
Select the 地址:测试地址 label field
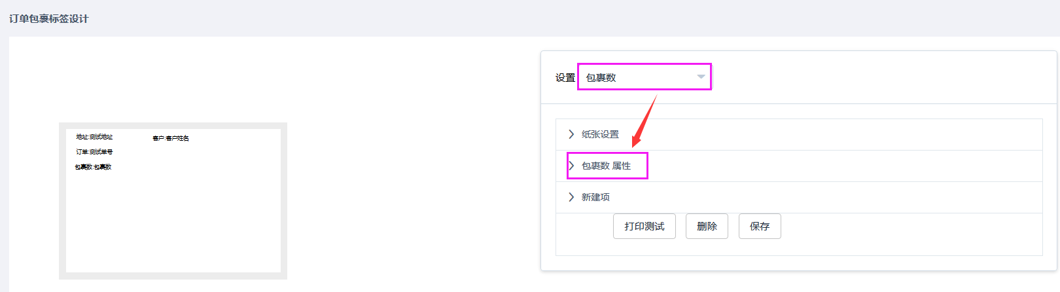(94, 137)
